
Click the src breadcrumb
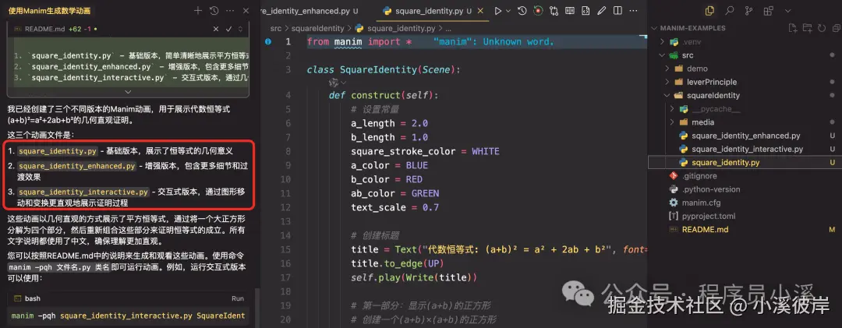point(276,29)
